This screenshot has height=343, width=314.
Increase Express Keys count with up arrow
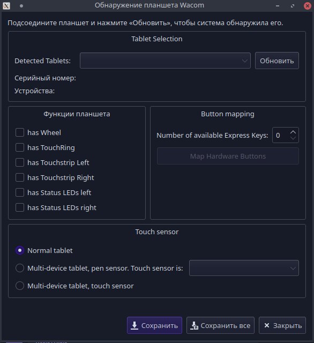(293, 132)
